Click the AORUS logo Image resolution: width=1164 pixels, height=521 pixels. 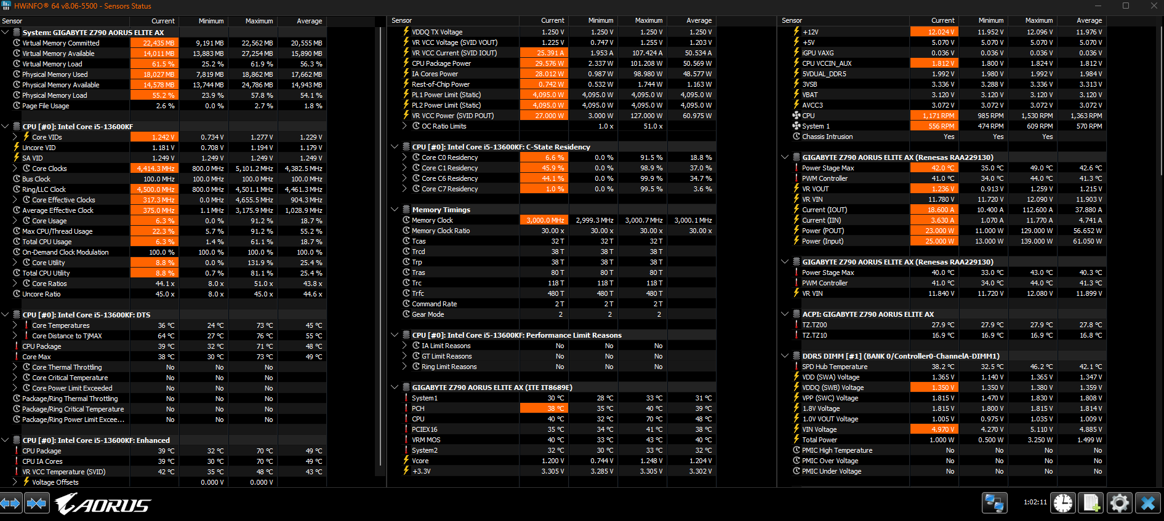(x=102, y=504)
